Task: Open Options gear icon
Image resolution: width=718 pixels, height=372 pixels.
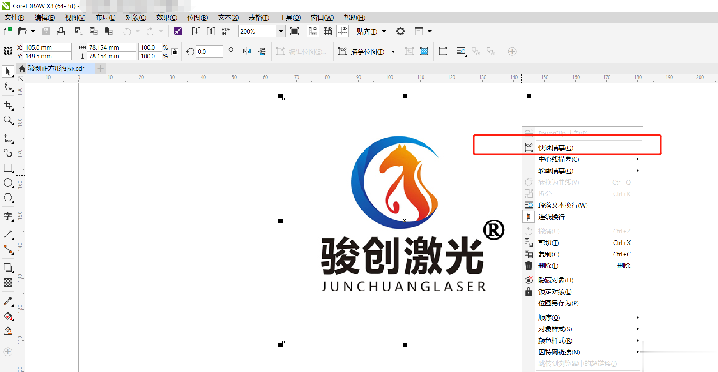Action: pos(400,31)
